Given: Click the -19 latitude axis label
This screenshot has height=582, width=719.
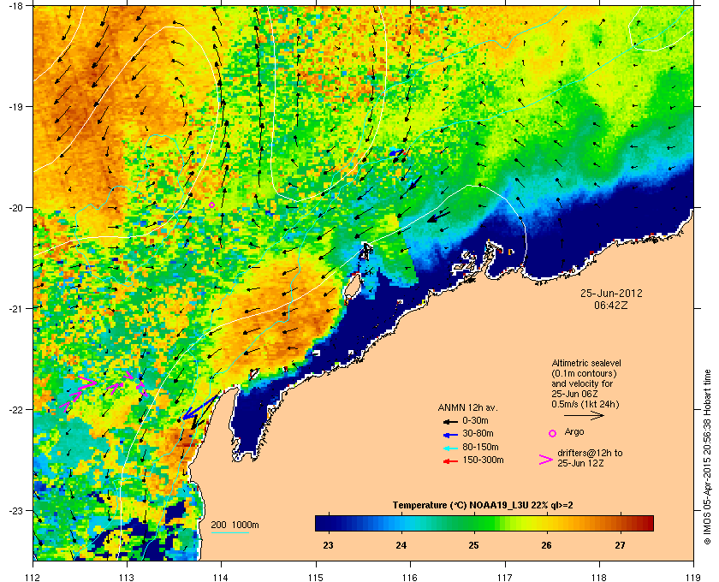Looking at the screenshot, I should [15, 107].
